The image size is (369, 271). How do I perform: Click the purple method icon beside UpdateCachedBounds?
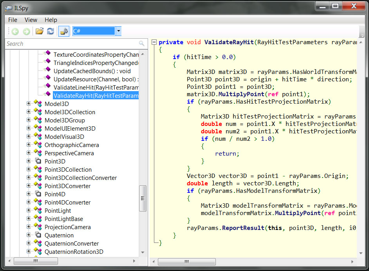[48, 69]
